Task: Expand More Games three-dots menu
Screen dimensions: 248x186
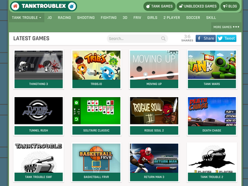Action: point(226,27)
